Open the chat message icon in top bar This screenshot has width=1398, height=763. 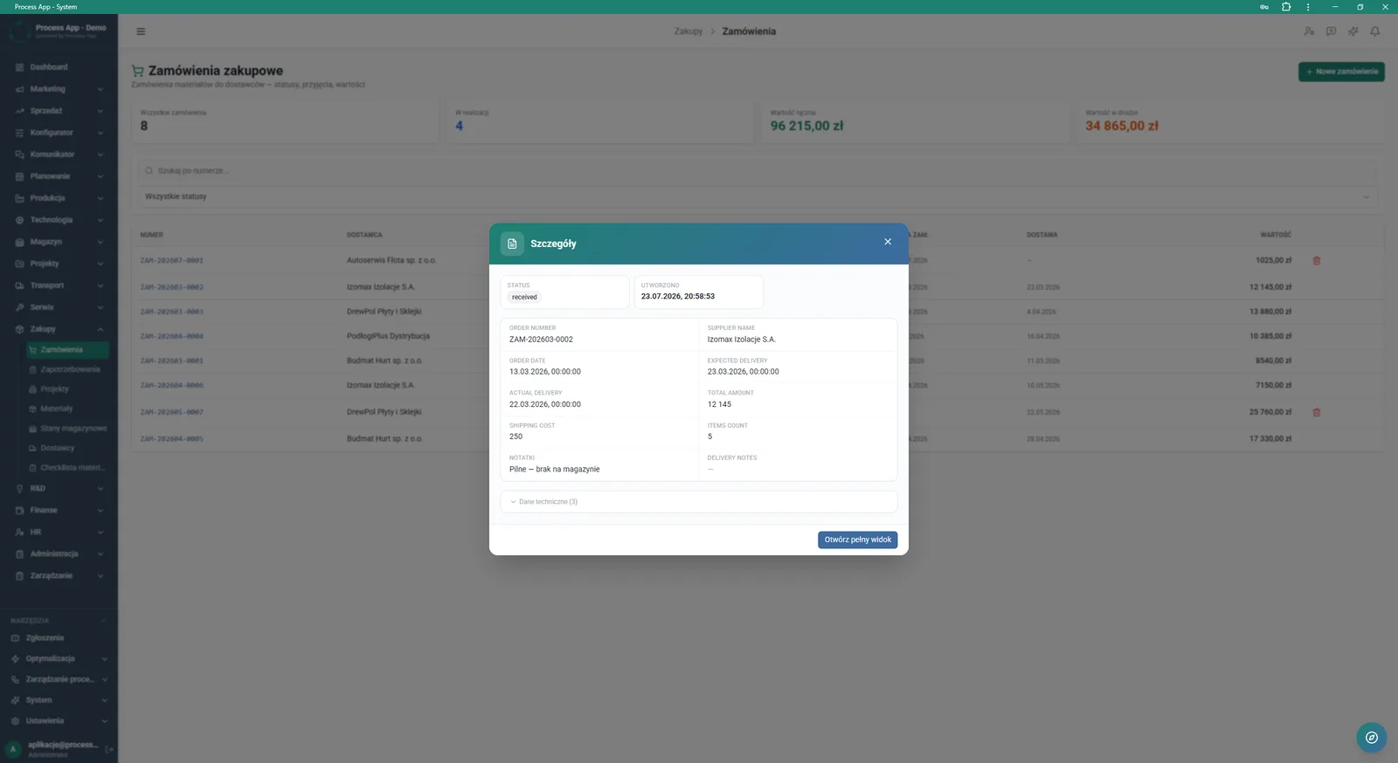tap(1331, 31)
